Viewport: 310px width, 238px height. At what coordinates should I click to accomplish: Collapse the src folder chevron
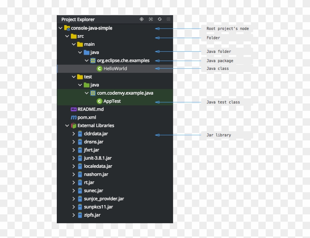point(67,36)
